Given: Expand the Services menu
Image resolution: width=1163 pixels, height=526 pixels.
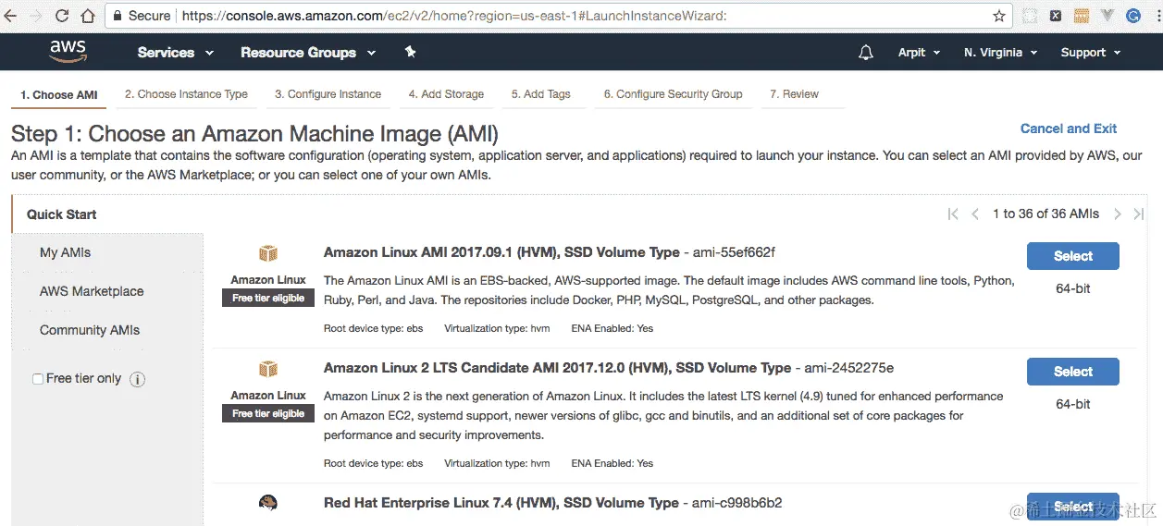Looking at the screenshot, I should 175,53.
